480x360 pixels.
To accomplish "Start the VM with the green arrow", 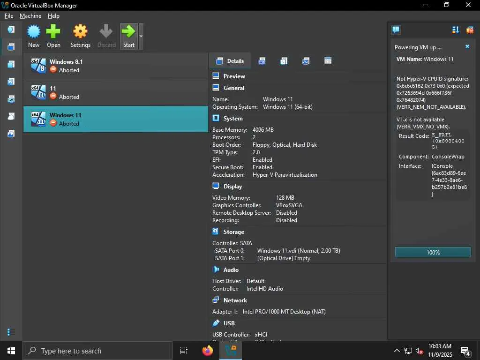I will (x=128, y=31).
